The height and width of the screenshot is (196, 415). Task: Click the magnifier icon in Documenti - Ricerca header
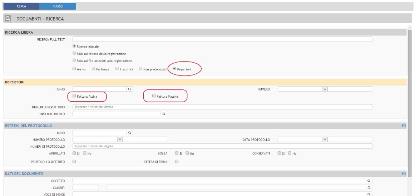pyautogui.click(x=8, y=19)
